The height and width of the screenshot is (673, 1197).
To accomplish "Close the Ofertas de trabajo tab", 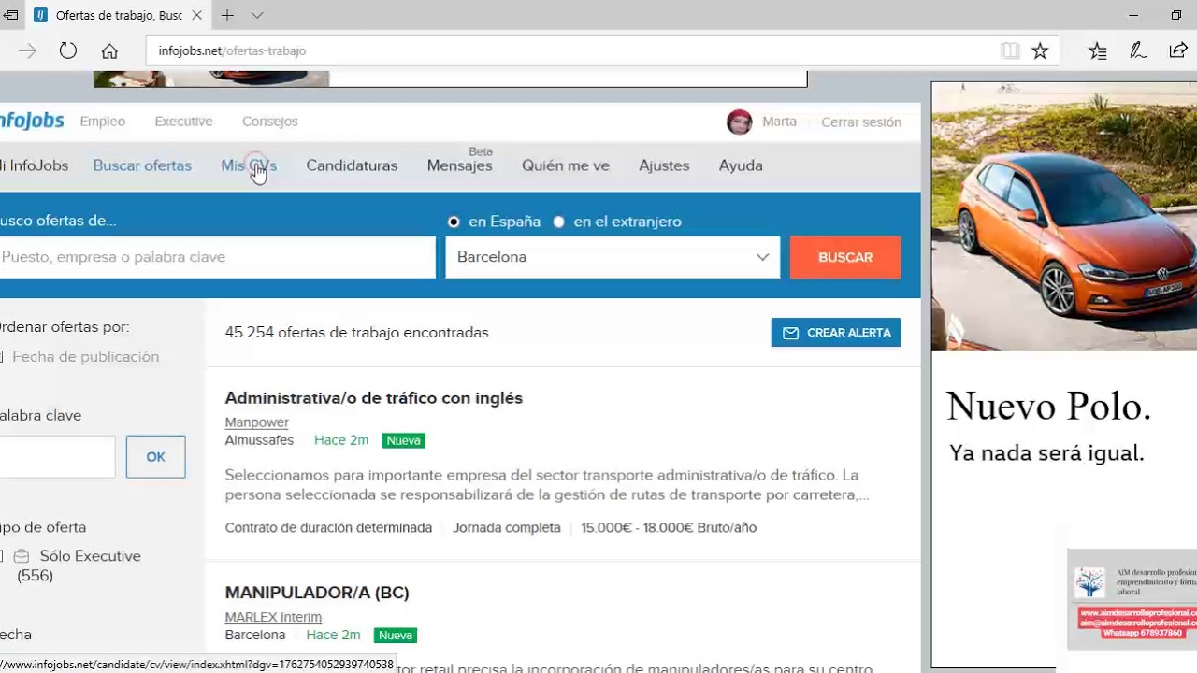I will pos(196,15).
